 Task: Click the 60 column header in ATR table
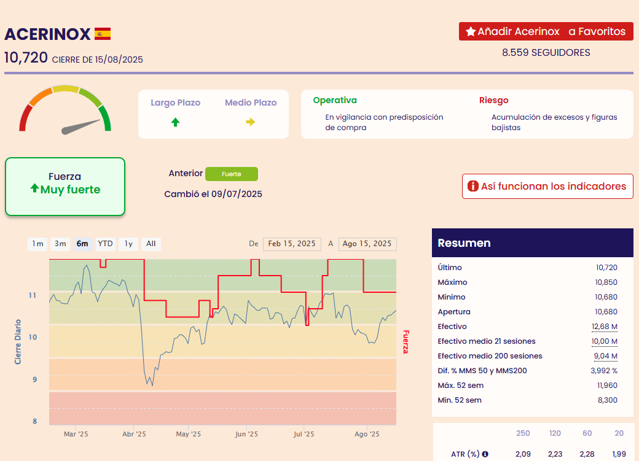point(587,433)
